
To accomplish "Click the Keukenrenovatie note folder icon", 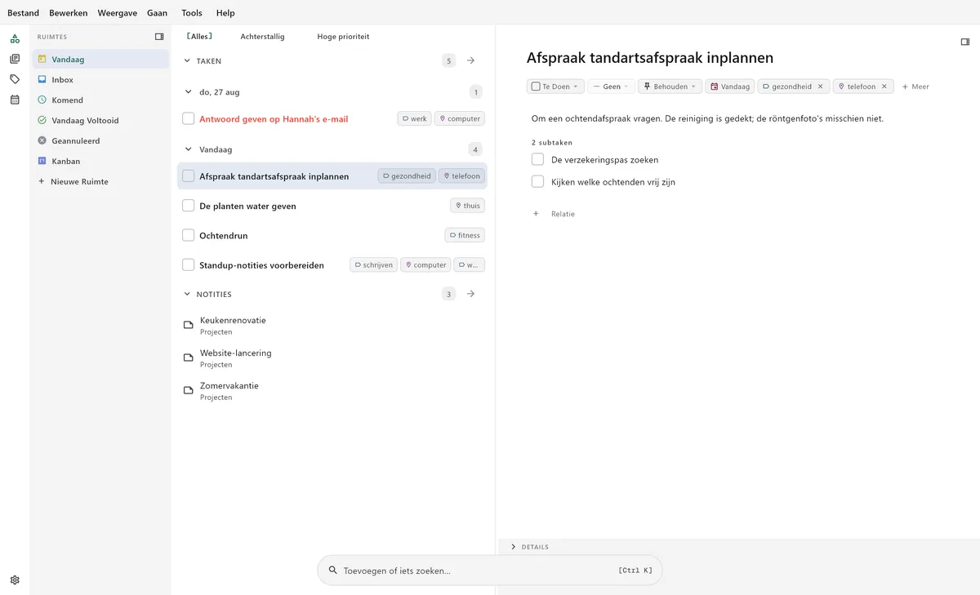I will coord(189,326).
